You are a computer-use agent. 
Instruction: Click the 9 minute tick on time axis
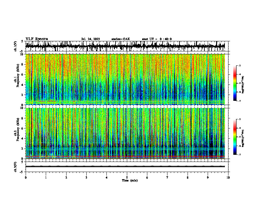[x=208, y=178]
